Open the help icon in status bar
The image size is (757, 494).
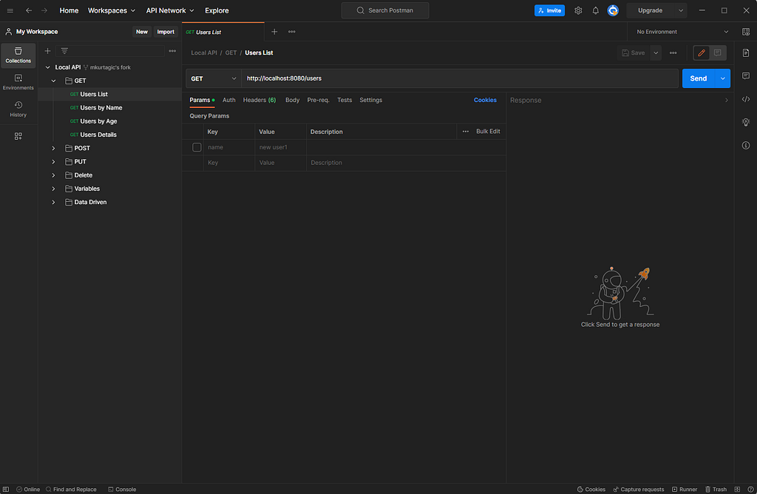(751, 489)
